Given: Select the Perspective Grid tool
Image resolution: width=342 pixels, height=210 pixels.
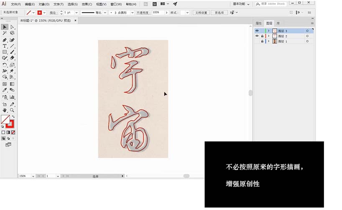Looking at the screenshot, I should click(12, 77).
